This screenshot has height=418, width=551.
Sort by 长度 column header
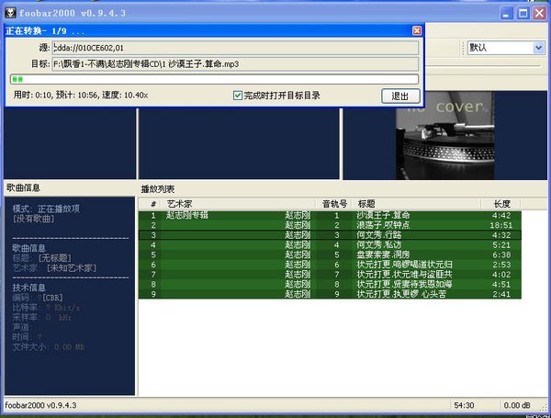click(501, 204)
